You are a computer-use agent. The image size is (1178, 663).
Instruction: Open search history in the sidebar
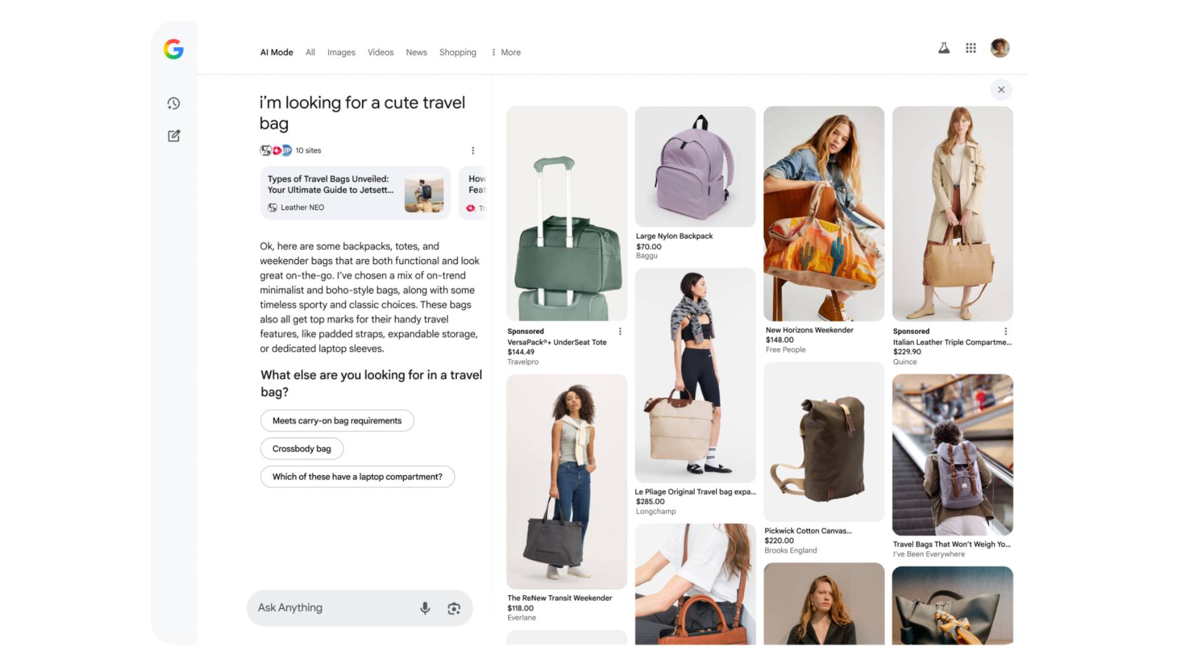[174, 104]
